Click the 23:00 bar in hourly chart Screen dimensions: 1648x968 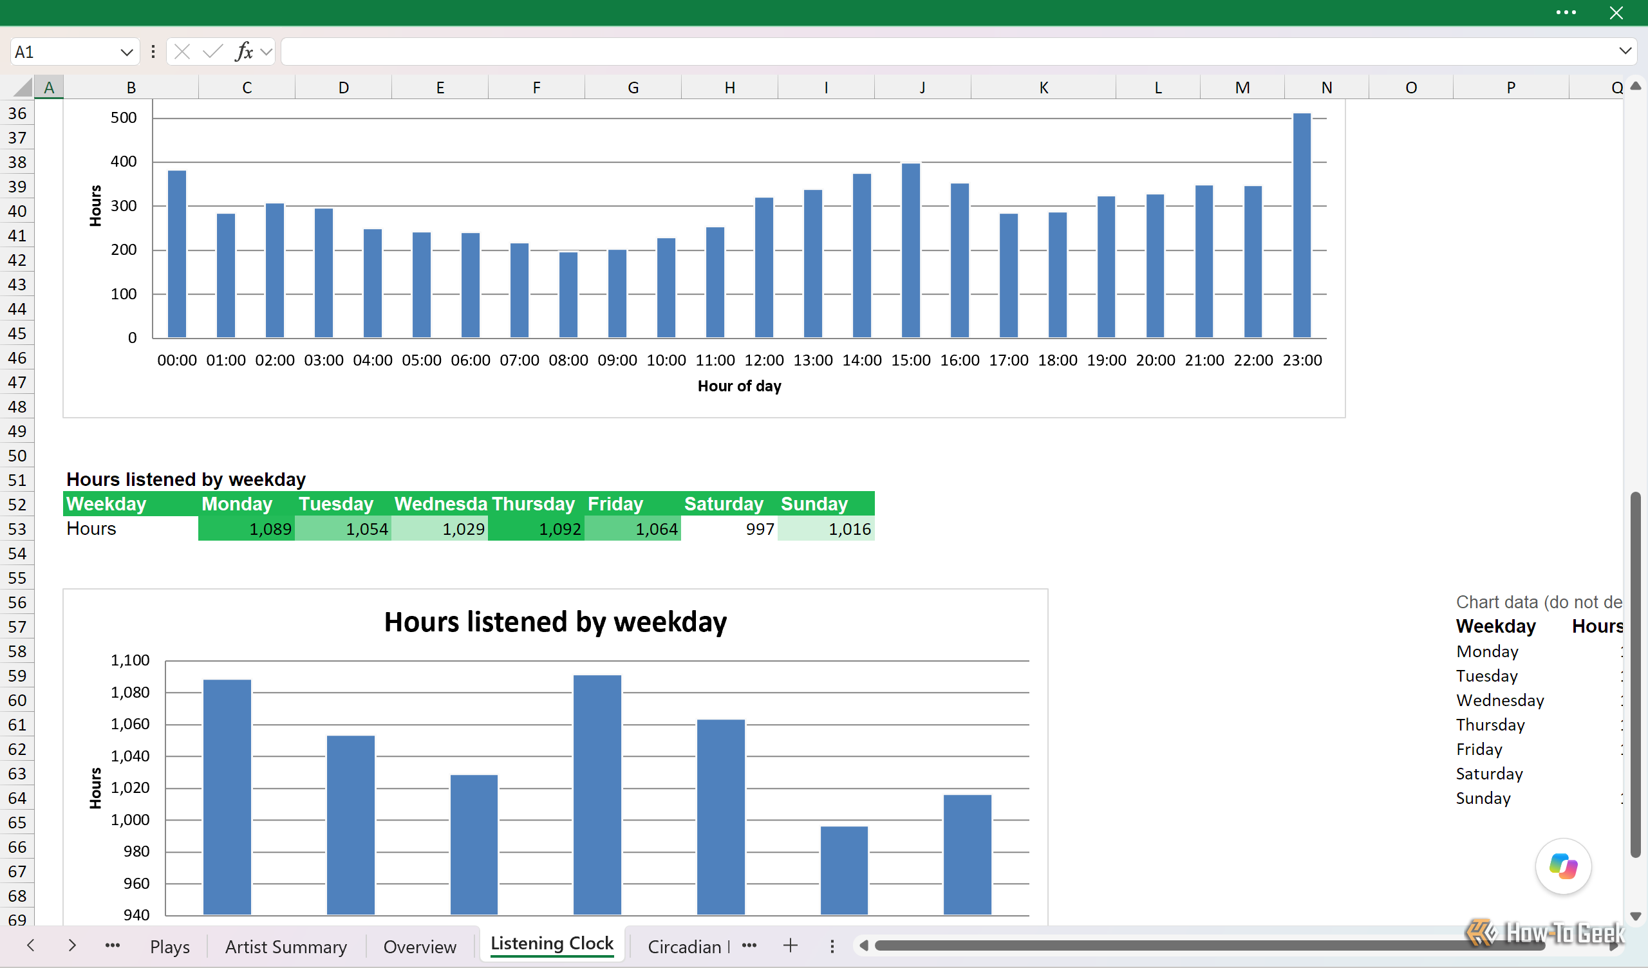click(x=1302, y=226)
